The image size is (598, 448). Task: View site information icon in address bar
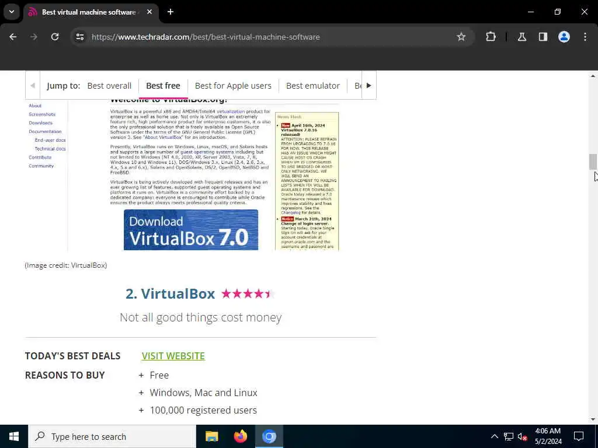tap(79, 37)
